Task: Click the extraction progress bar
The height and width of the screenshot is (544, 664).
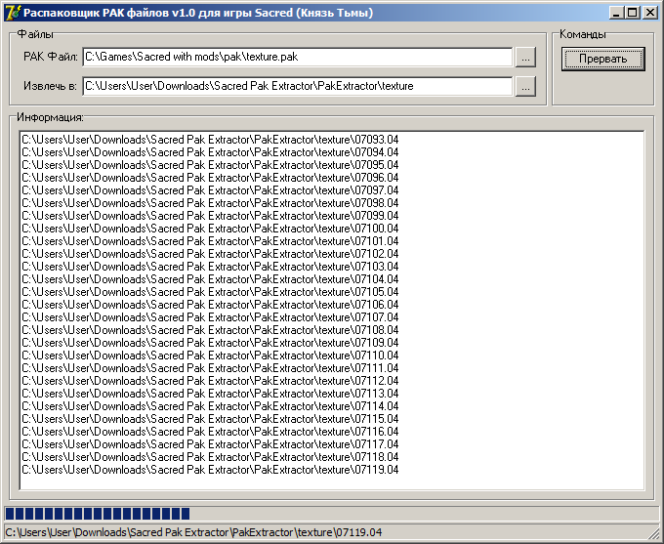Action: (332, 514)
